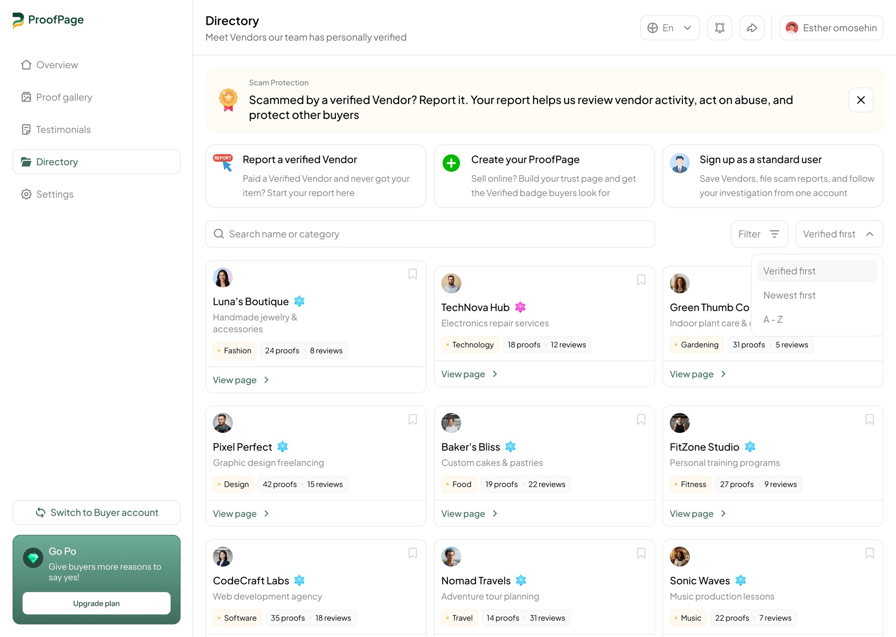896x637 pixels.
Task: Open Testimonials in sidebar
Action: 97,129
